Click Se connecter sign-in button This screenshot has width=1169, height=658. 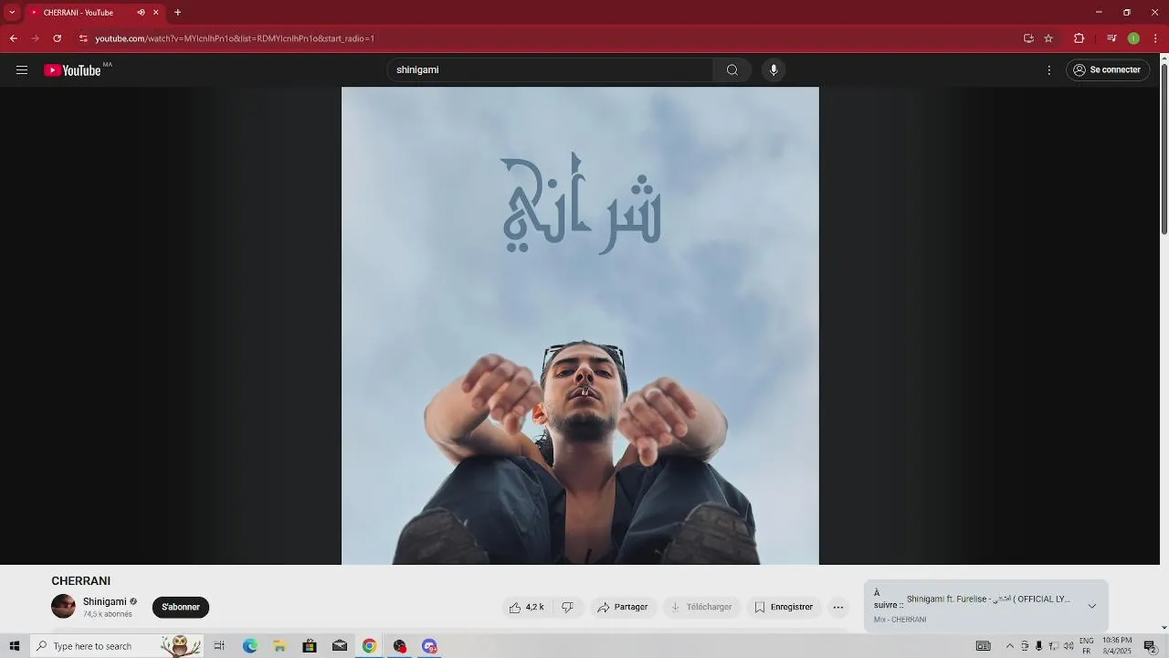[x=1107, y=70]
